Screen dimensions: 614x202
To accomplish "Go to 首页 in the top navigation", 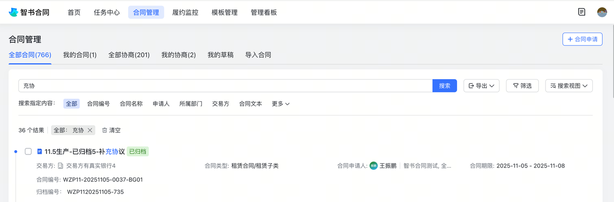I will [x=74, y=12].
